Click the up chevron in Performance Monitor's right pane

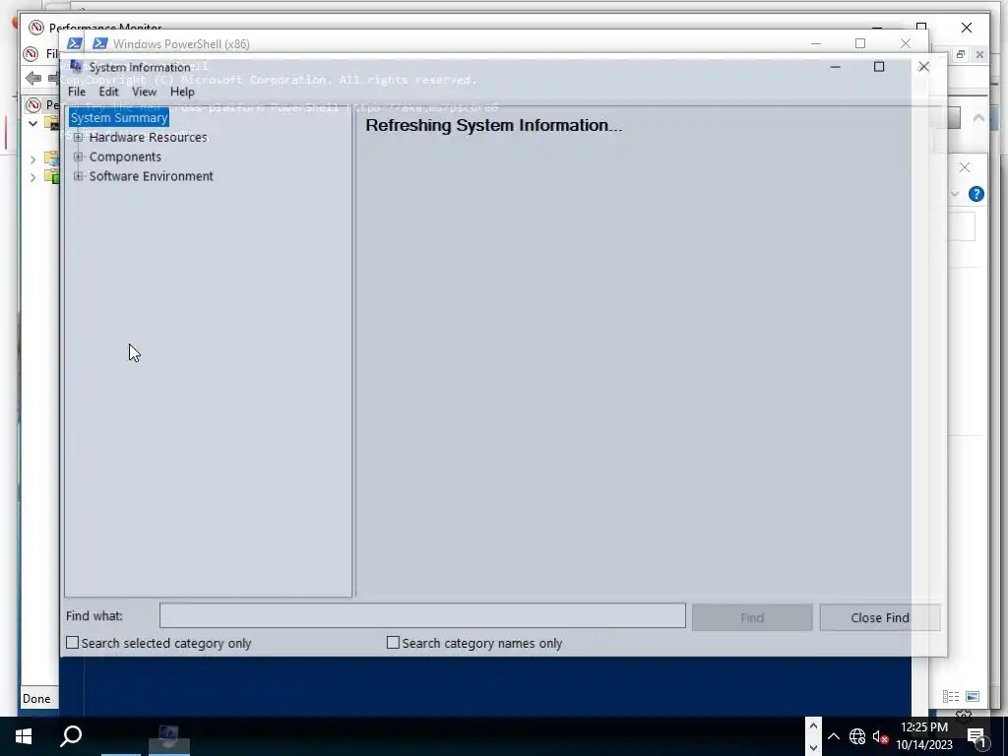pos(978,118)
